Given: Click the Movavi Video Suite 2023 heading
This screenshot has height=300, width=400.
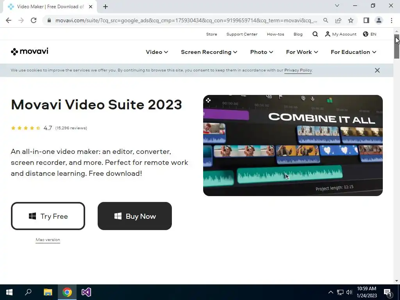Looking at the screenshot, I should tap(96, 104).
